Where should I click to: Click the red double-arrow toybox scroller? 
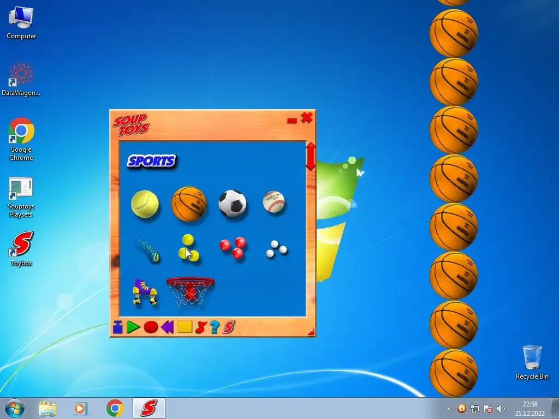click(311, 157)
